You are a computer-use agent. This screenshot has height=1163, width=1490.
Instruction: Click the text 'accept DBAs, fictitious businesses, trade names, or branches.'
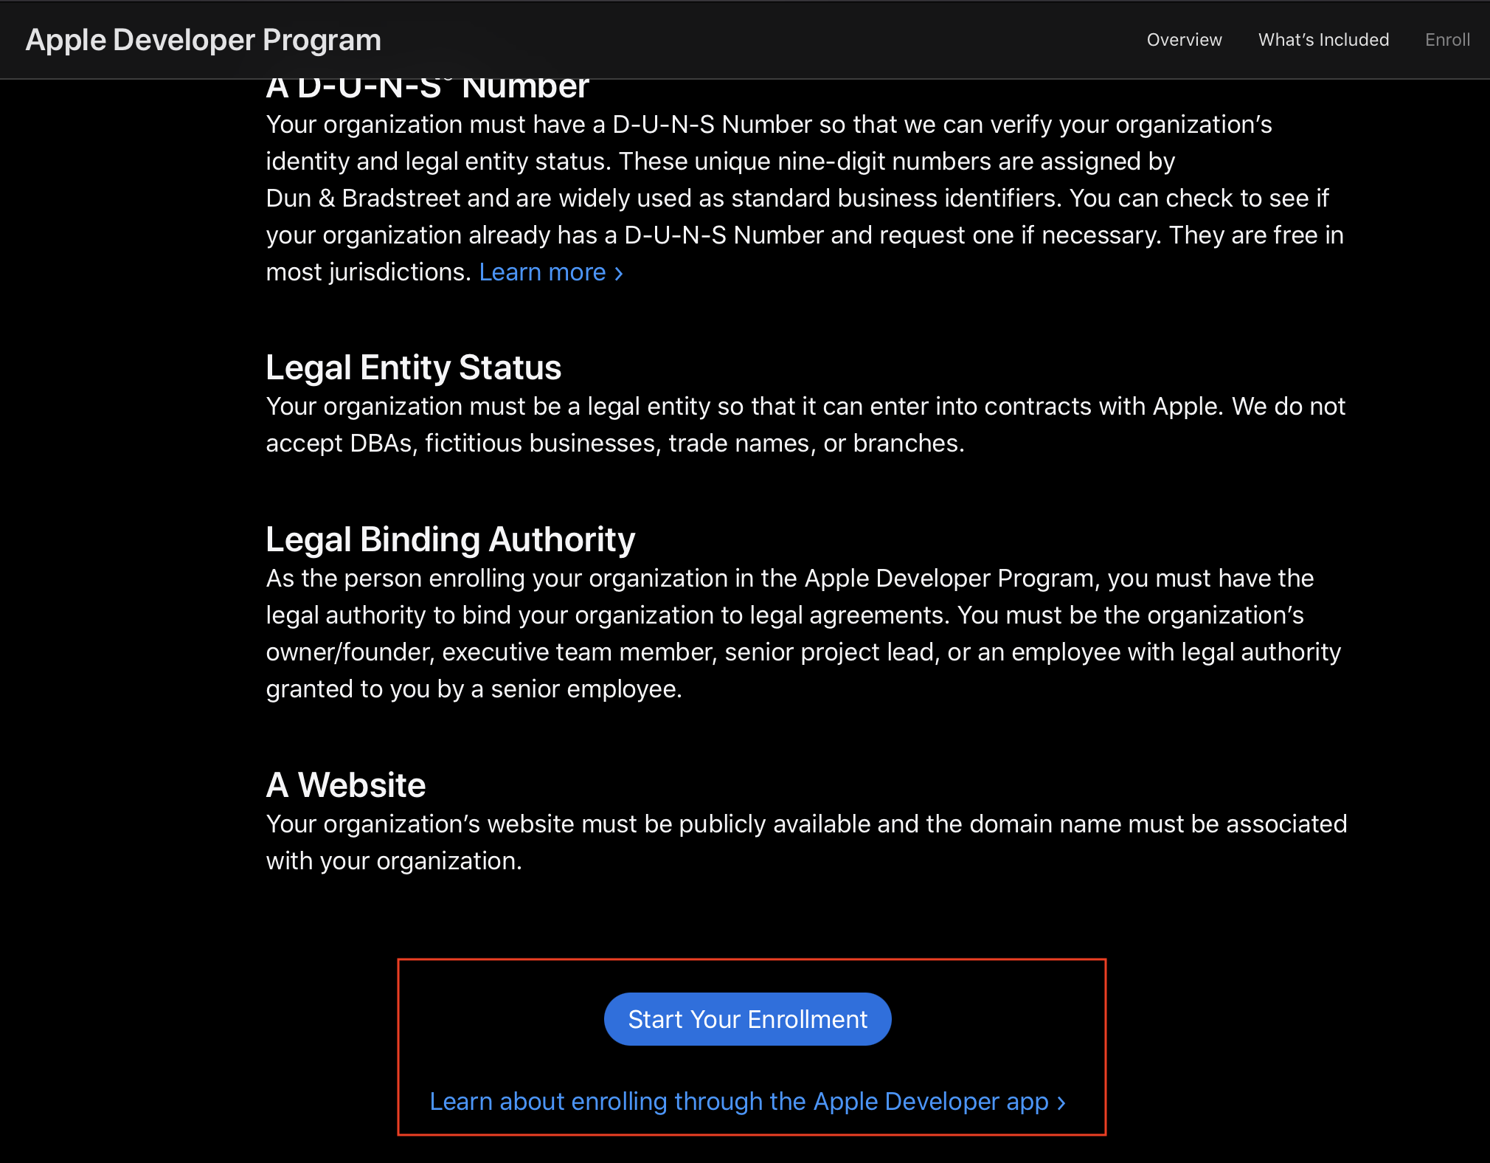click(x=615, y=444)
